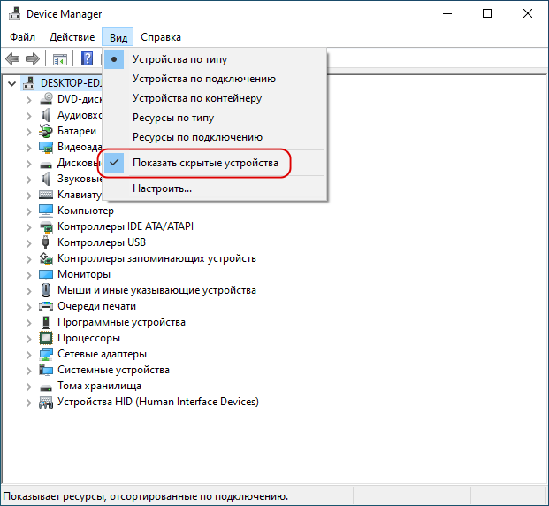Toggle Показать скрытые устройства option
This screenshot has width=549, height=506.
coord(216,163)
